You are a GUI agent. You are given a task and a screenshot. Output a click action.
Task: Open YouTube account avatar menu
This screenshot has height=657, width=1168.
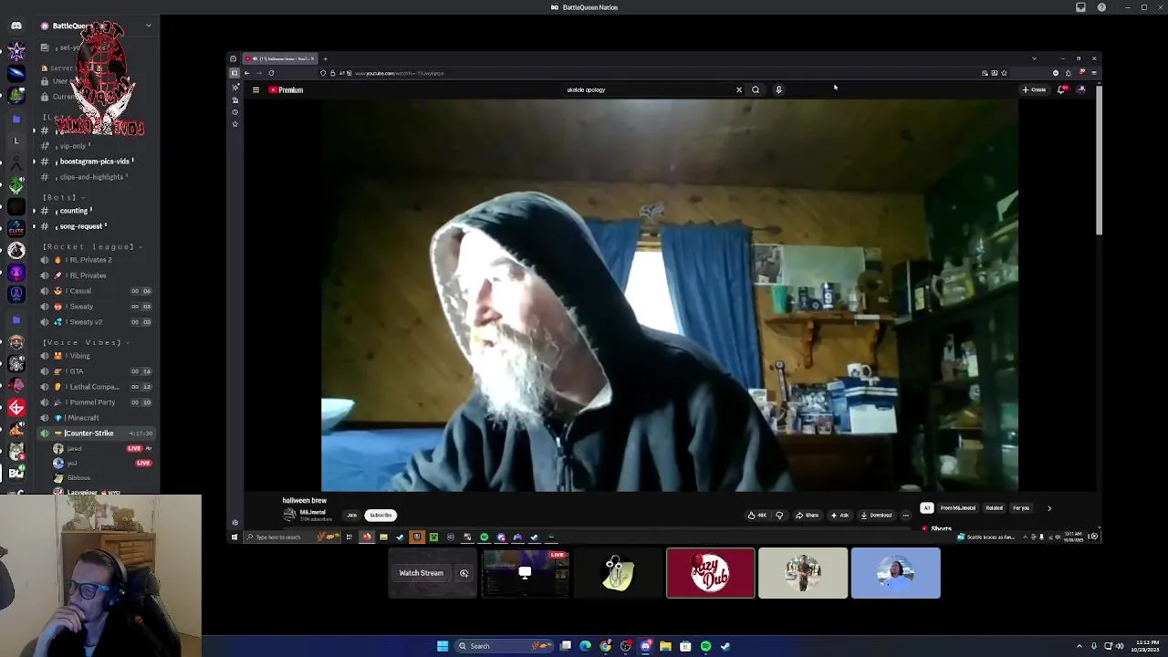pos(1081,89)
